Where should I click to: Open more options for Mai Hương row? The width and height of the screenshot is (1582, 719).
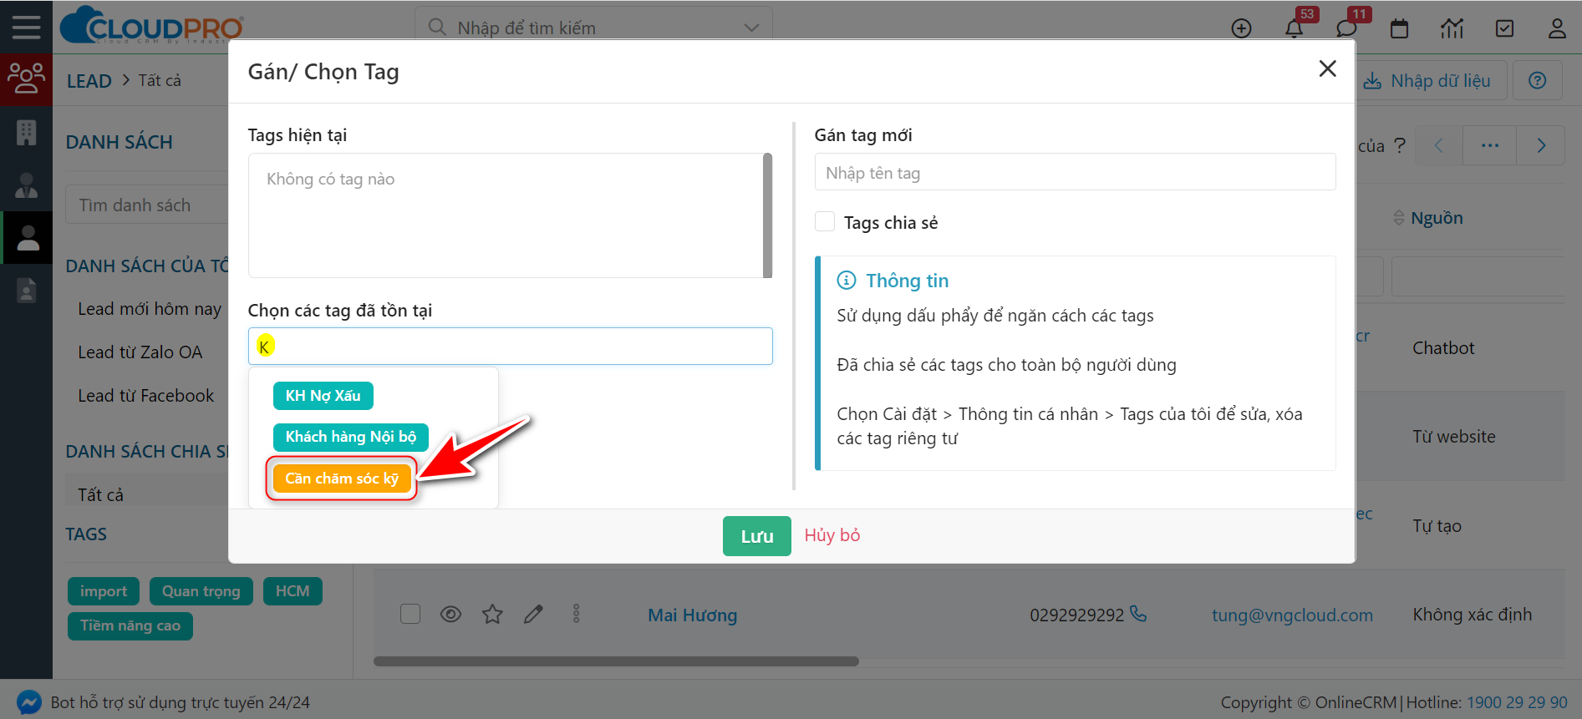(576, 615)
